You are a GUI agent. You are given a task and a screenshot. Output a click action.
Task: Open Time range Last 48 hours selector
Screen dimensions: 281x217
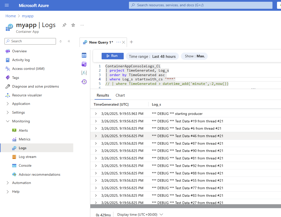pos(152,57)
